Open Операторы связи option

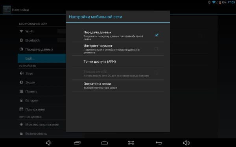point(118,85)
